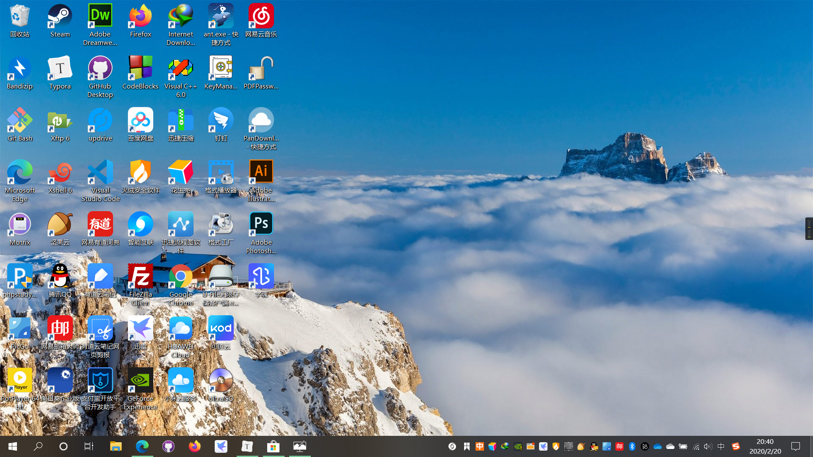Image resolution: width=813 pixels, height=457 pixels.
Task: Open the GitHub Desktop shortcut
Action: 100,69
